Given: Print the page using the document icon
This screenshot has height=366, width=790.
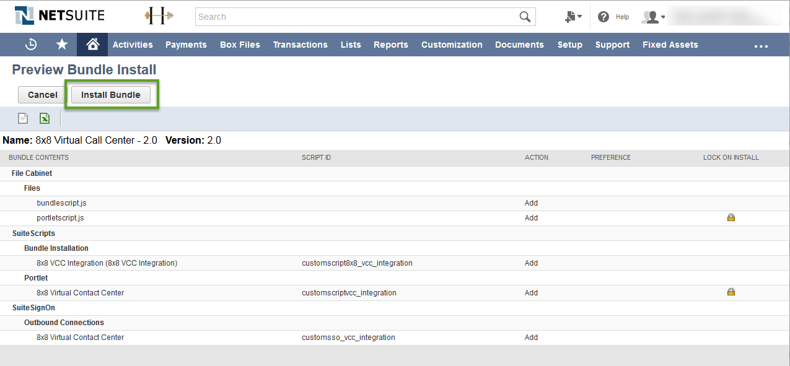Looking at the screenshot, I should tap(22, 118).
